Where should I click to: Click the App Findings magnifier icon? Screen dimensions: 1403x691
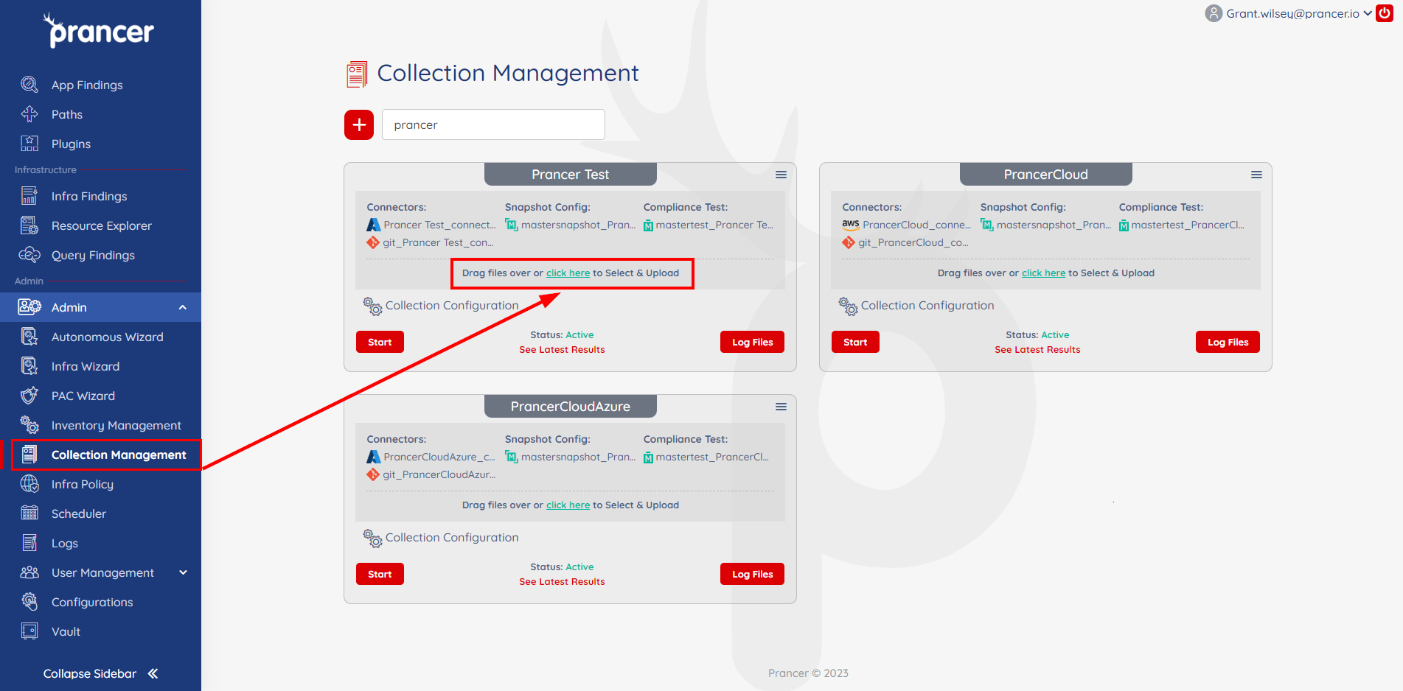(29, 85)
